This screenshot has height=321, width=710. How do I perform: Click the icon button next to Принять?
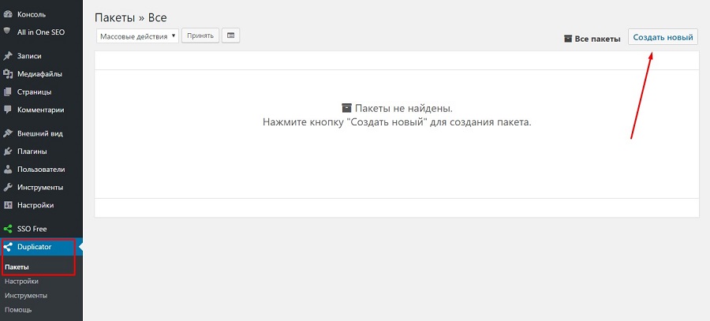point(231,35)
